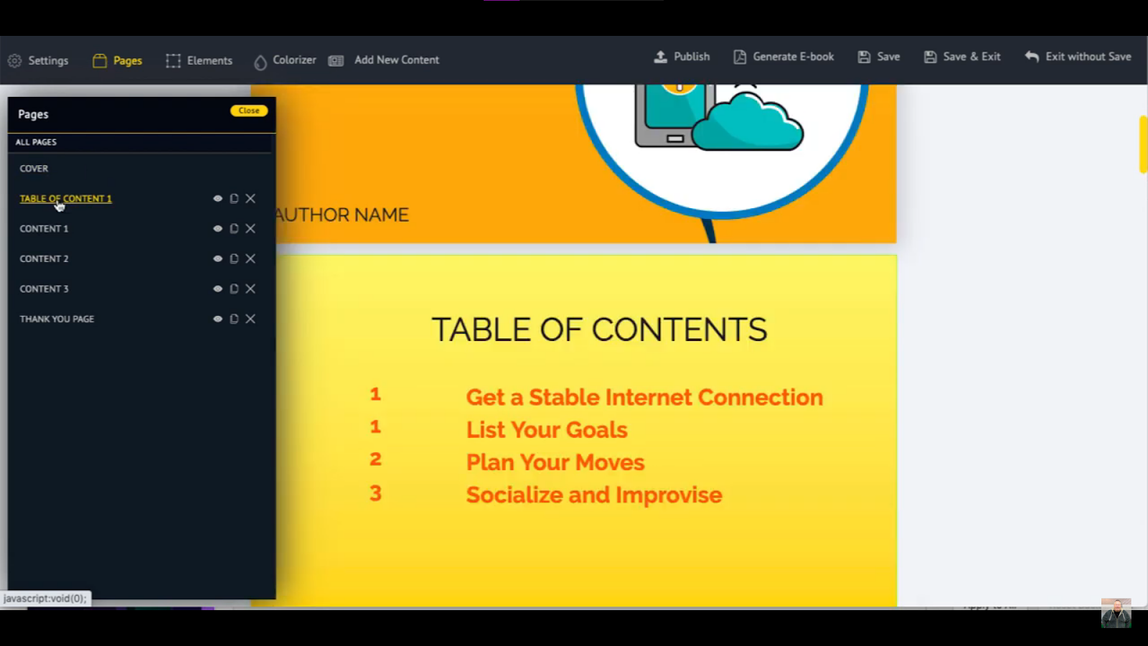Hide the Content 2 page with eye icon
Screen dimensions: 1148x646
tap(217, 259)
